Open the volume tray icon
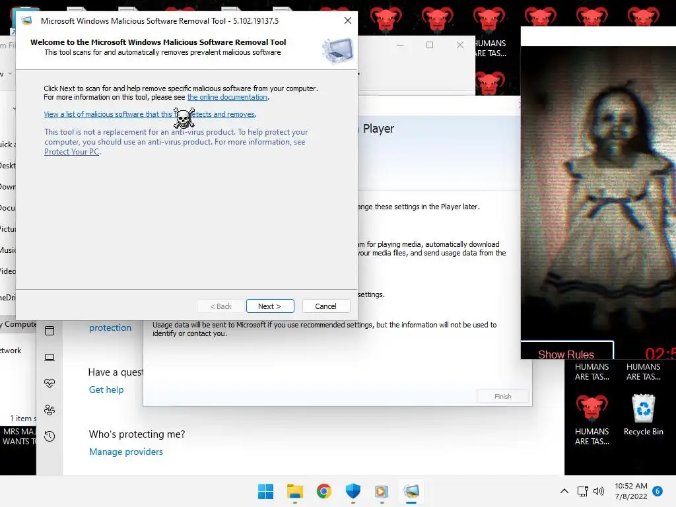Screen dimensions: 676x507 (x=598, y=491)
